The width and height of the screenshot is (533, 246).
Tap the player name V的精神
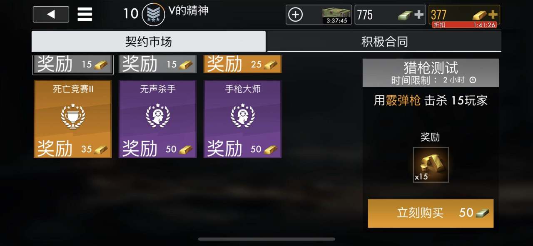click(189, 11)
